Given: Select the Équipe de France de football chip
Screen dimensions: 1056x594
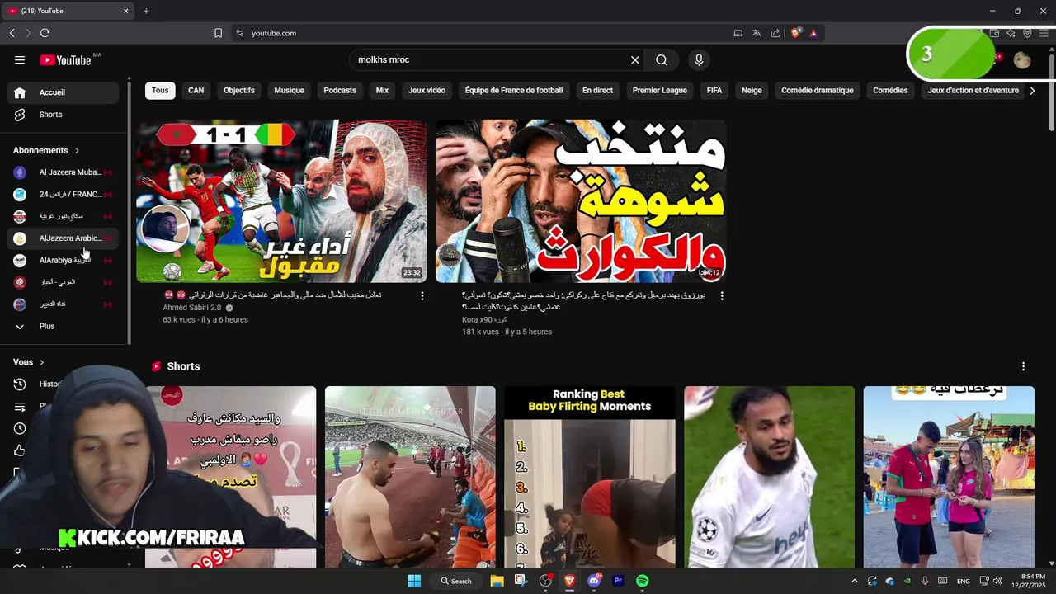Looking at the screenshot, I should click(514, 91).
